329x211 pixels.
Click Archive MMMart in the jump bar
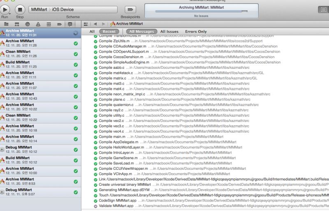pyautogui.click(x=127, y=24)
